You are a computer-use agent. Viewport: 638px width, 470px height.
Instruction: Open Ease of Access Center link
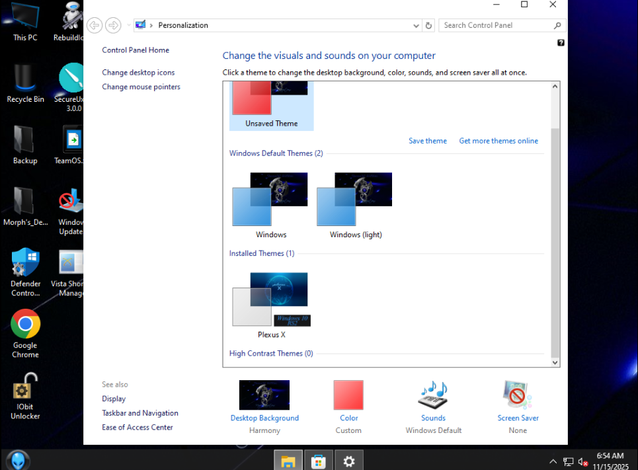coord(138,427)
